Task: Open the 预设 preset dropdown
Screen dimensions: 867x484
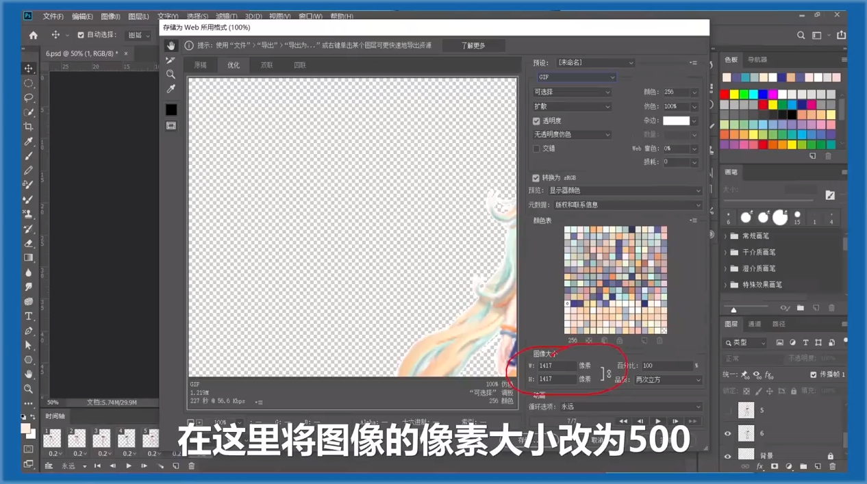Action: [x=596, y=63]
